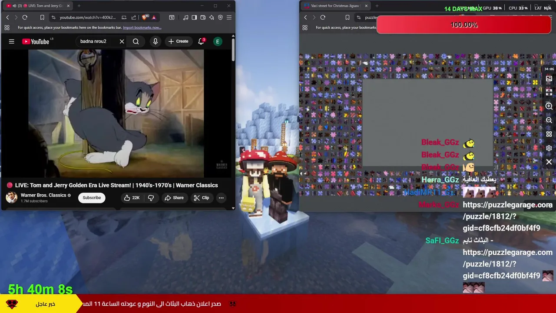Image resolution: width=556 pixels, height=313 pixels.
Task: Click the GPU 38 % overlay readout
Action: pos(492,8)
